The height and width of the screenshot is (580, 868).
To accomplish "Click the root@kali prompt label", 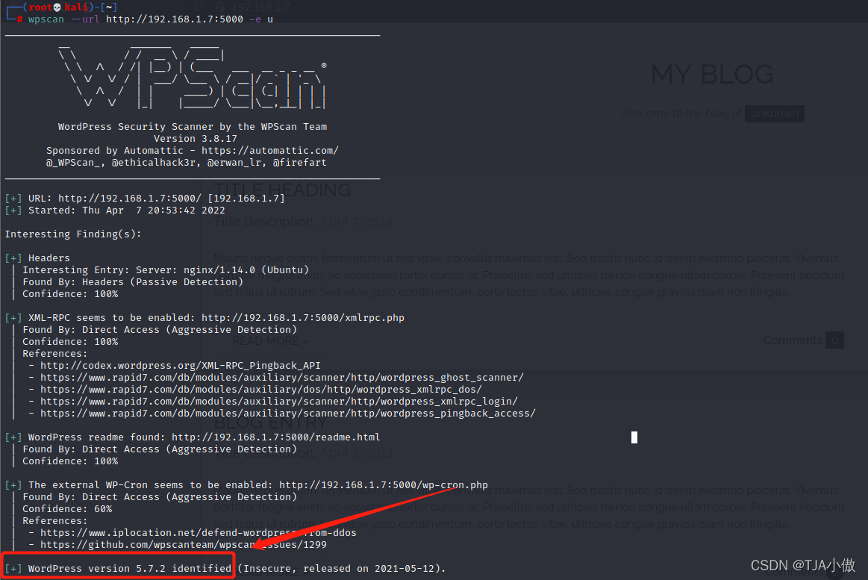I will (x=58, y=7).
